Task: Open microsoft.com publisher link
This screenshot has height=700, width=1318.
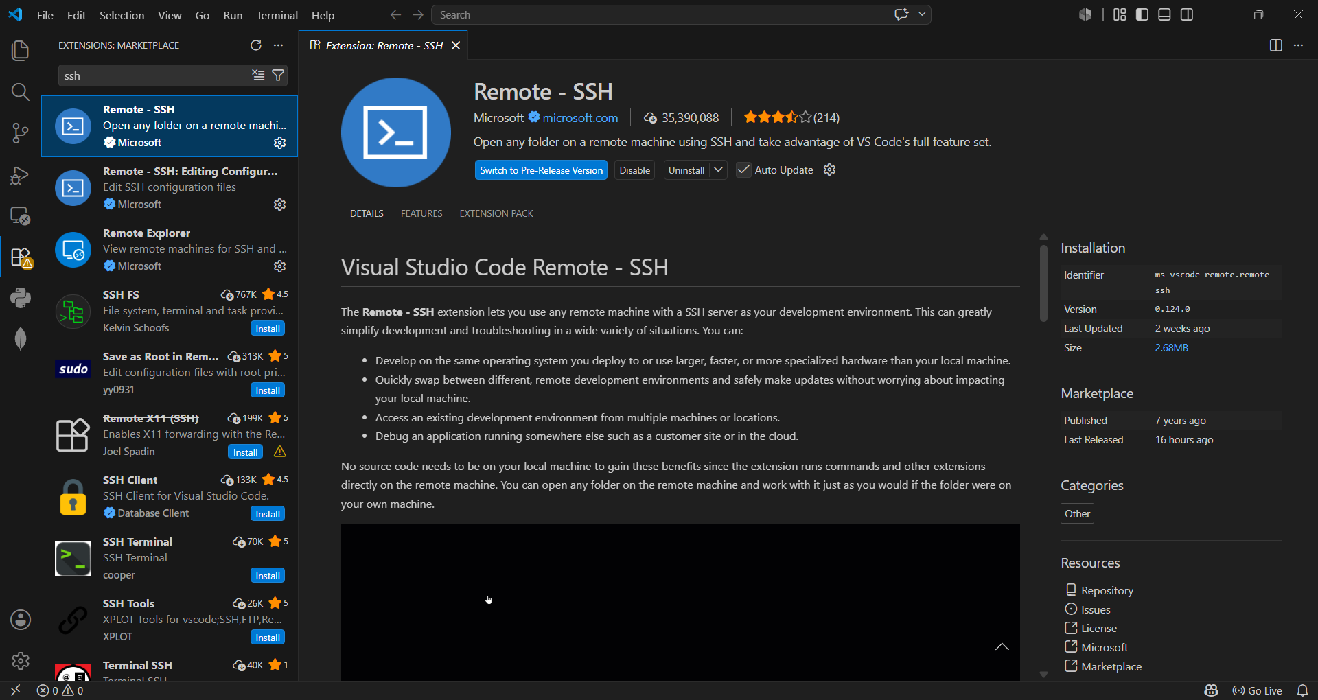Action: point(580,117)
